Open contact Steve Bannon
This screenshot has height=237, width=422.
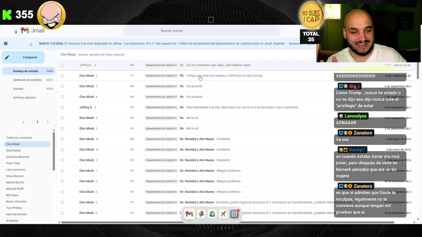pyautogui.click(x=15, y=176)
